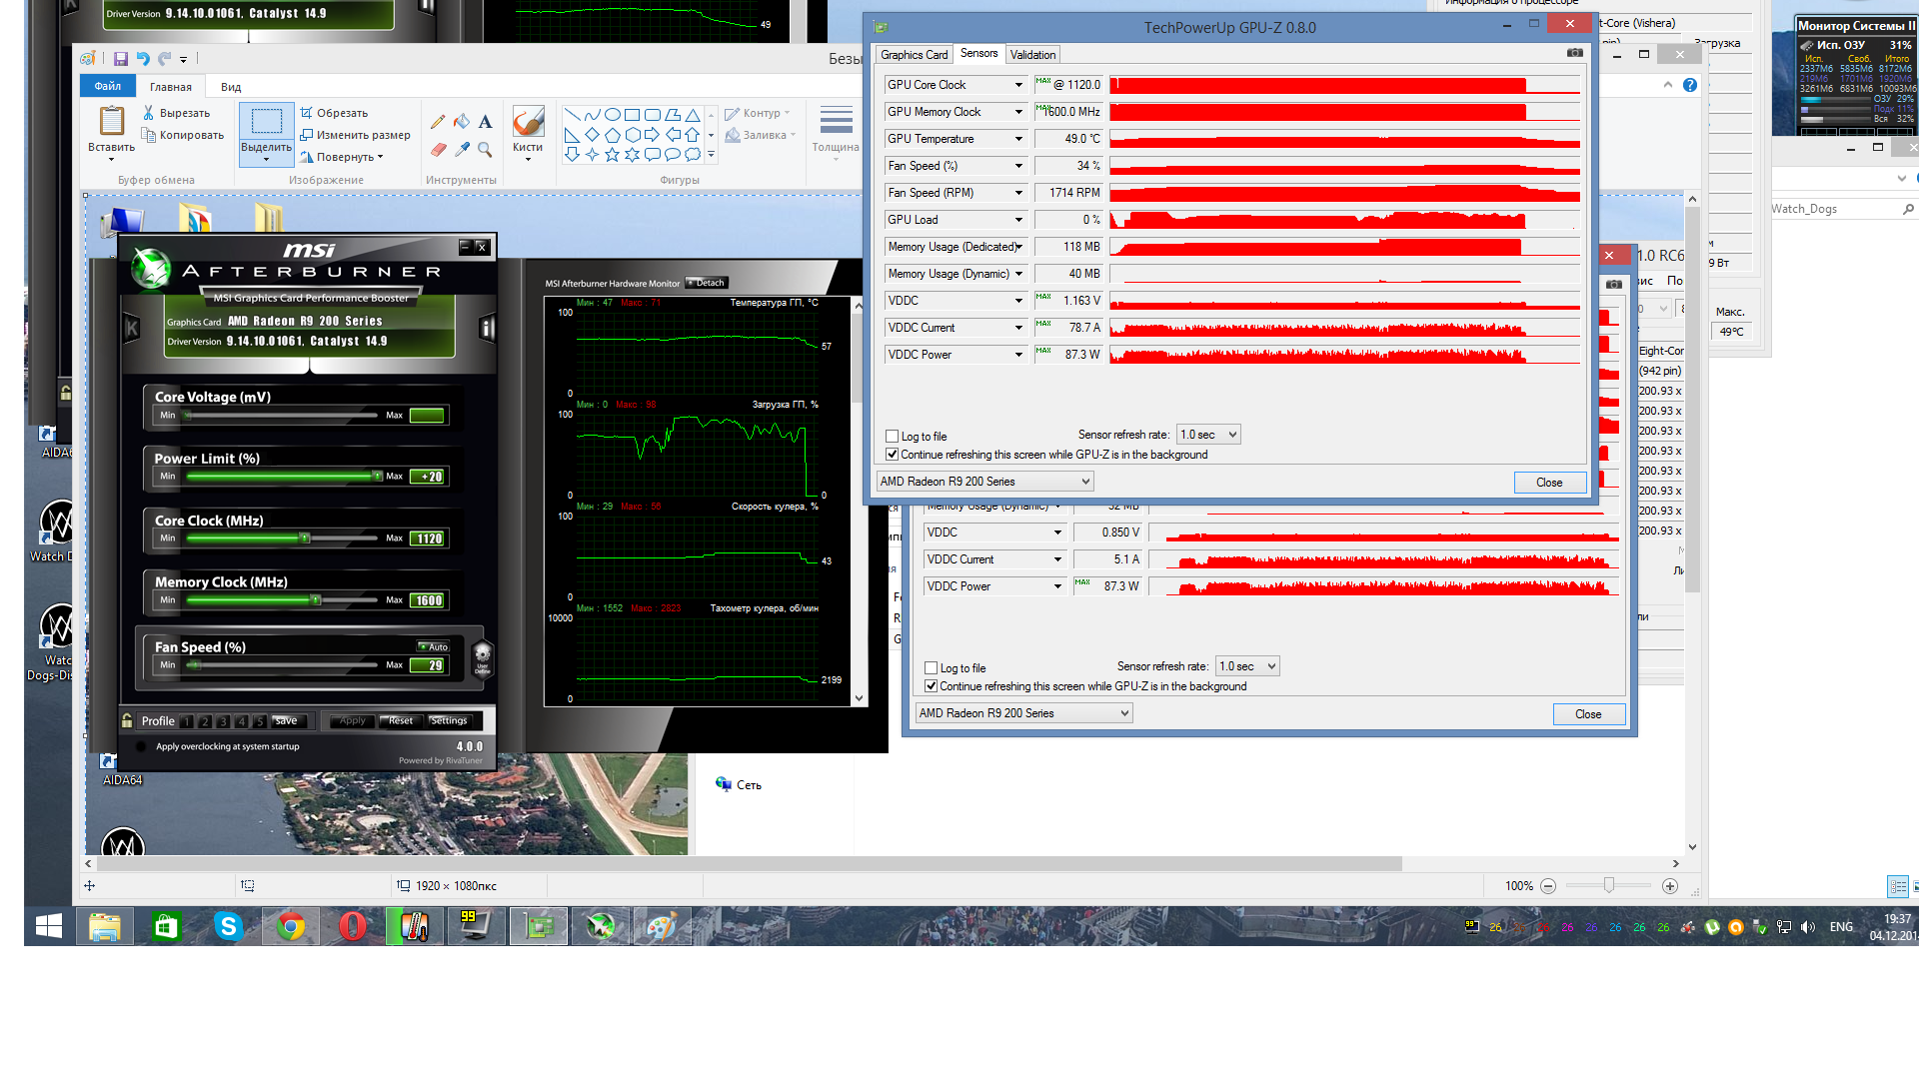The image size is (1919, 1079).
Task: Click the Core Clock slider handle
Action: pos(305,539)
